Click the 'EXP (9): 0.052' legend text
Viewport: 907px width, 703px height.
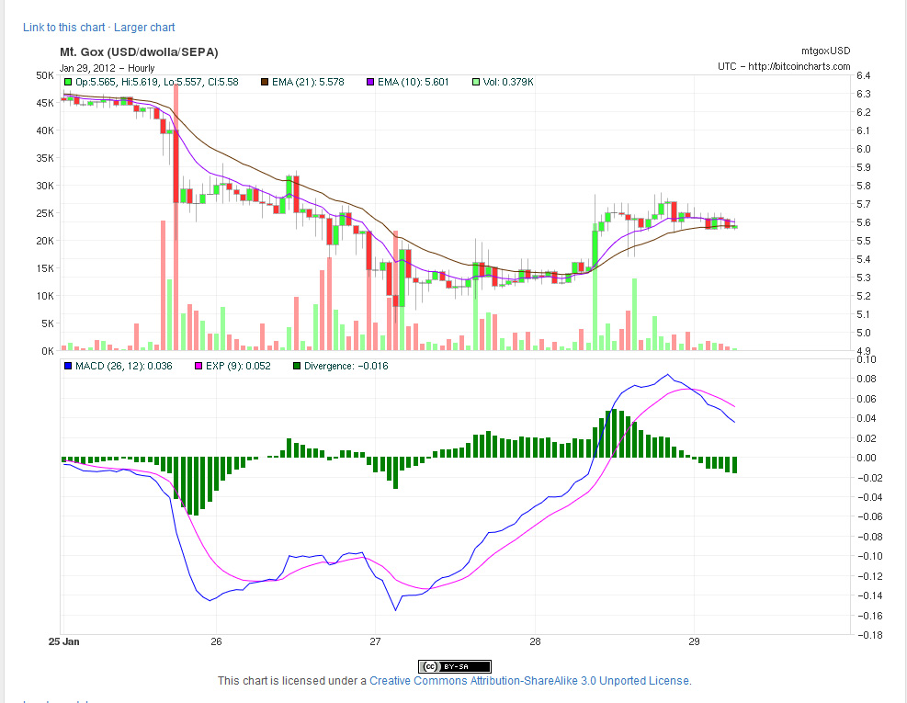pyautogui.click(x=238, y=367)
